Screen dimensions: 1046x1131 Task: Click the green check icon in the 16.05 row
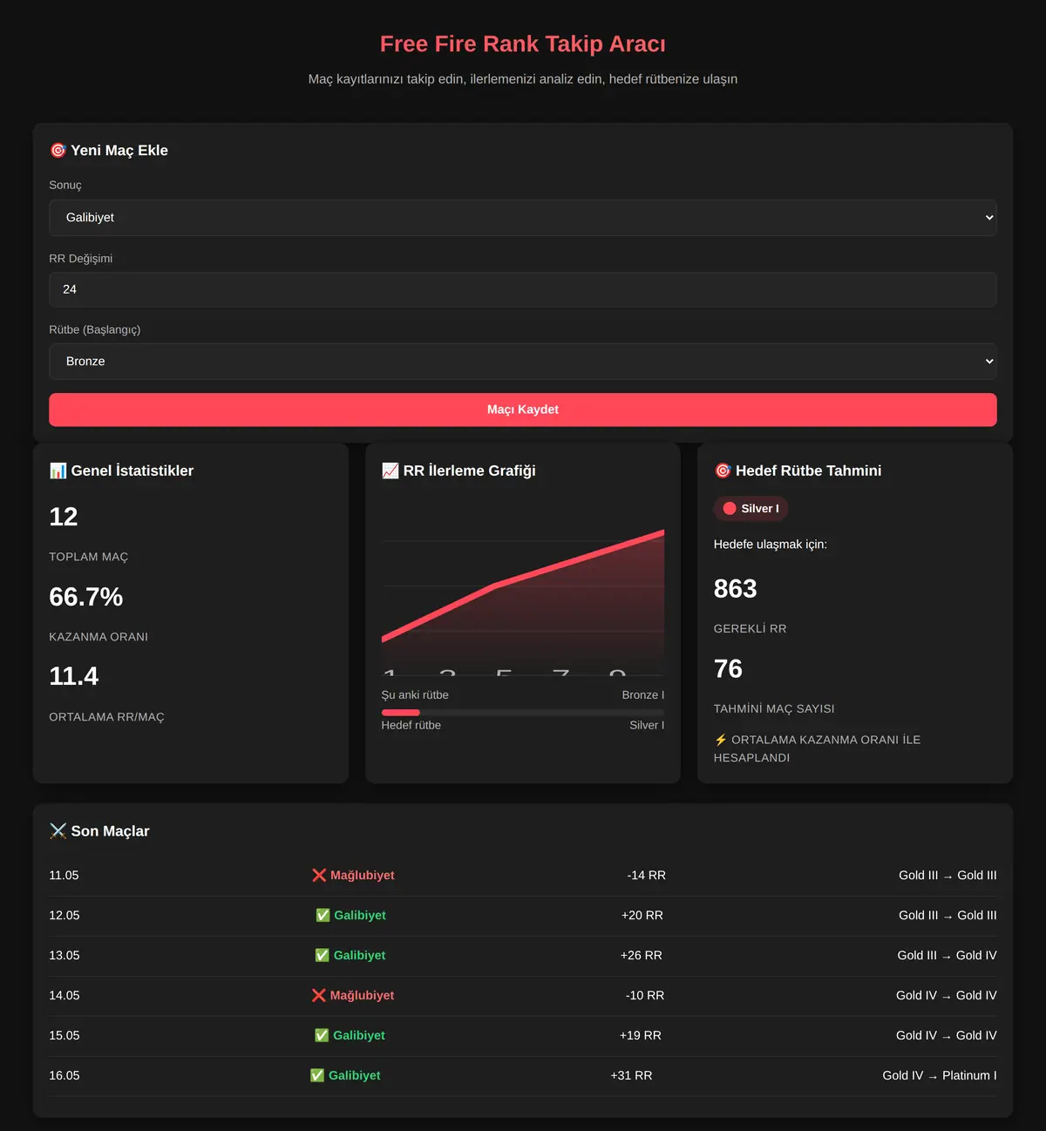pos(317,1075)
